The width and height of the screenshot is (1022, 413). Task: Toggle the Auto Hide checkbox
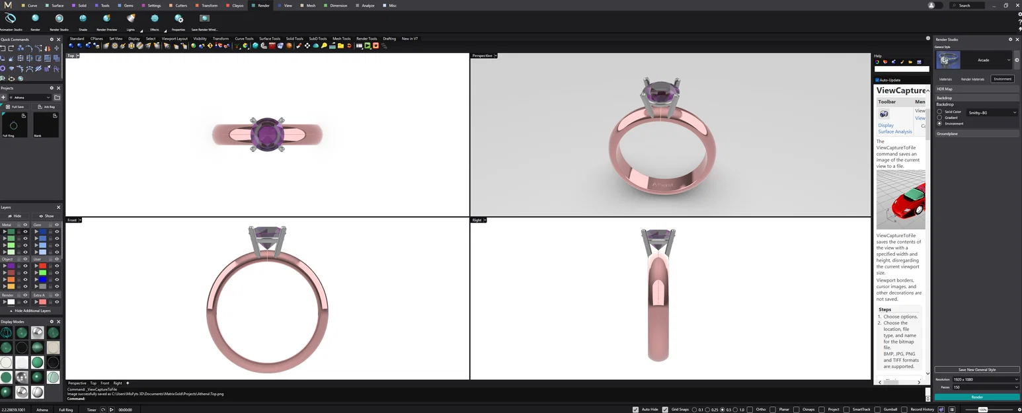(636, 410)
